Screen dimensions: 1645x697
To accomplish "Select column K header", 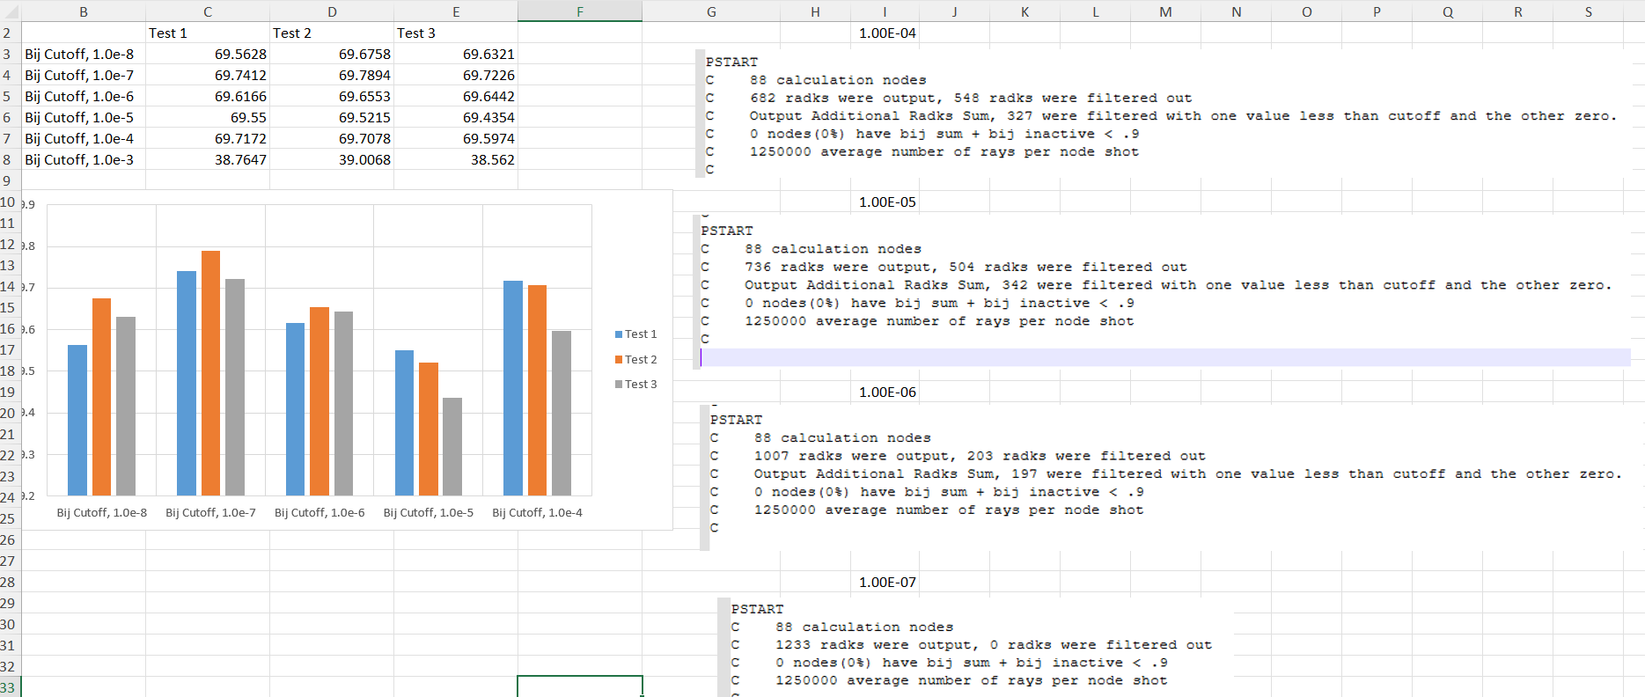I will pyautogui.click(x=1025, y=11).
